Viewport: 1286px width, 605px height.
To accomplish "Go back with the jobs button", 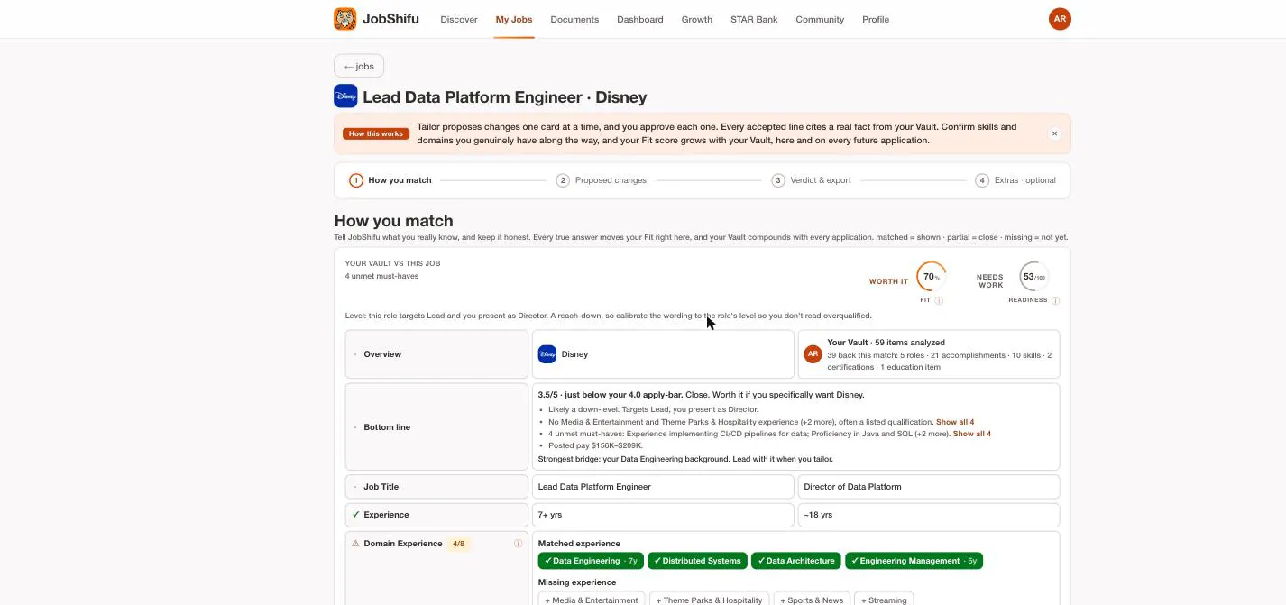I will (x=359, y=66).
